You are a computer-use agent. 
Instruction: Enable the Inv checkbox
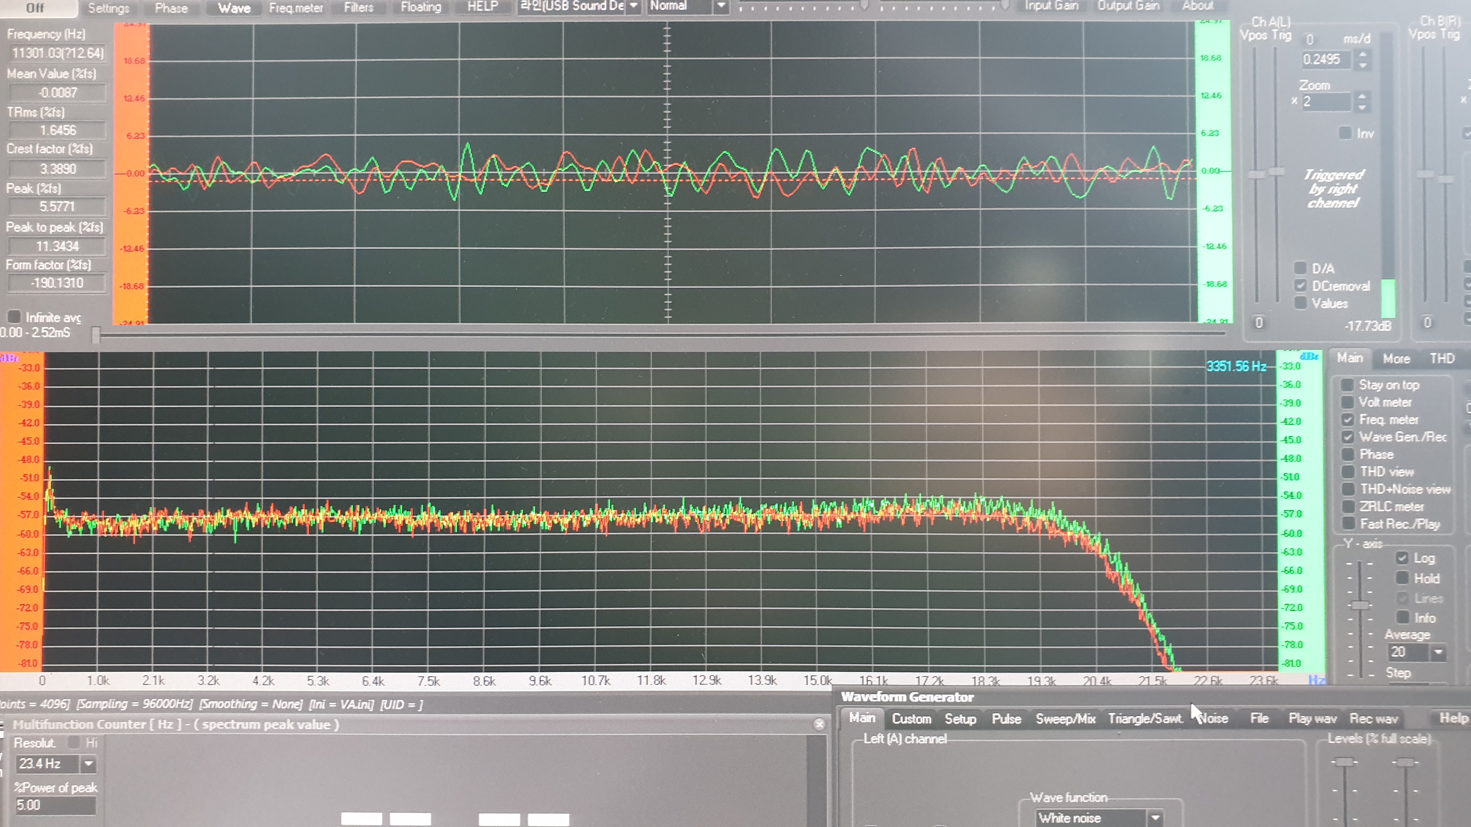[x=1345, y=133]
